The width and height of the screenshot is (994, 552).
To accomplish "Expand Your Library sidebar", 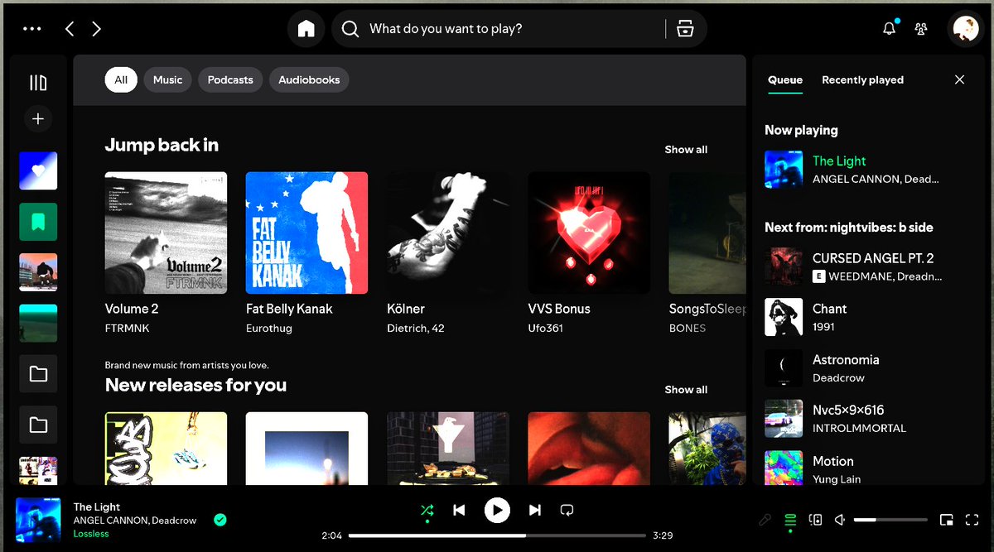I will (38, 83).
